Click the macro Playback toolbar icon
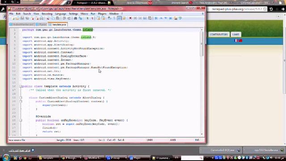This screenshot has width=286, height=161. coord(140,18)
